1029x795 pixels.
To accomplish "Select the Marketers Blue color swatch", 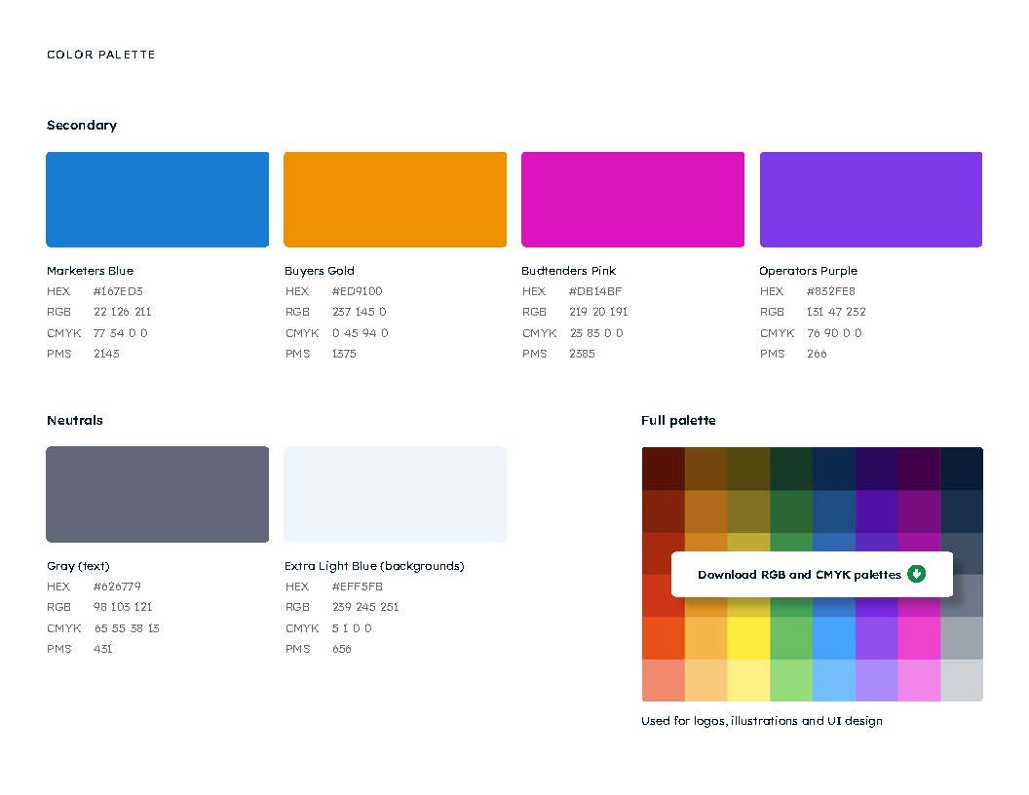I will coord(158,200).
